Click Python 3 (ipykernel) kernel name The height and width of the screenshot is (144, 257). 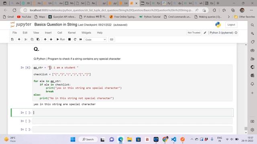(221, 33)
